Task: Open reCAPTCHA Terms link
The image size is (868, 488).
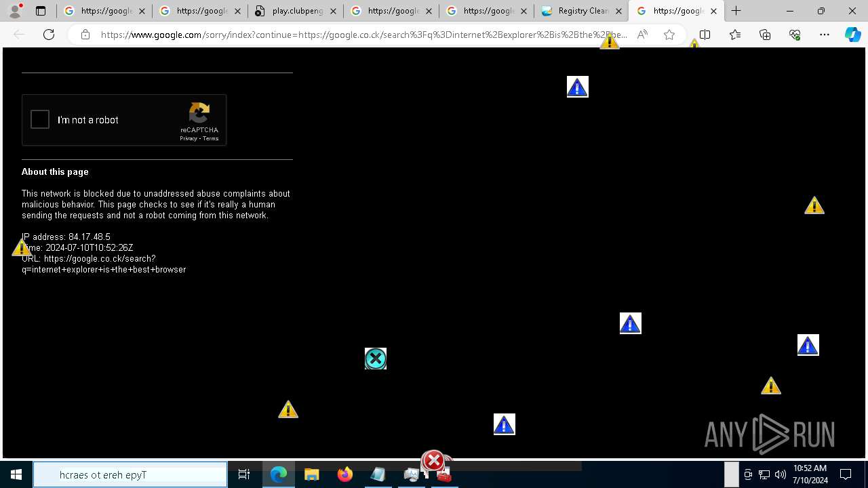Action: pos(211,138)
